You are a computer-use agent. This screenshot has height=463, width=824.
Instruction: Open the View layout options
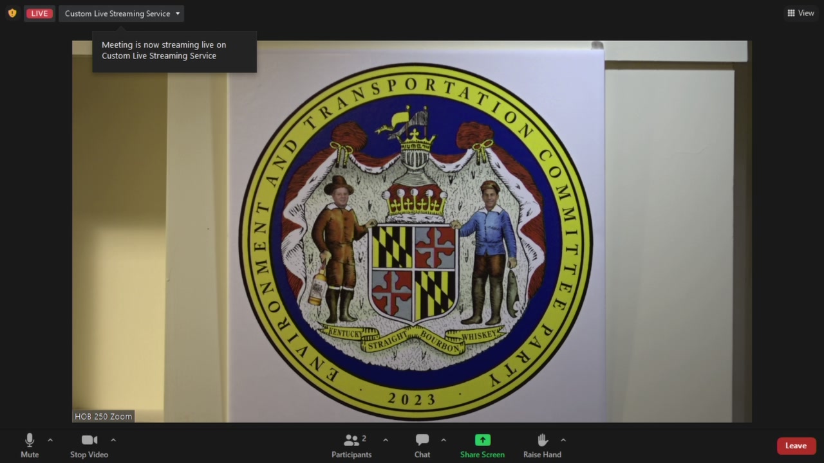[801, 13]
